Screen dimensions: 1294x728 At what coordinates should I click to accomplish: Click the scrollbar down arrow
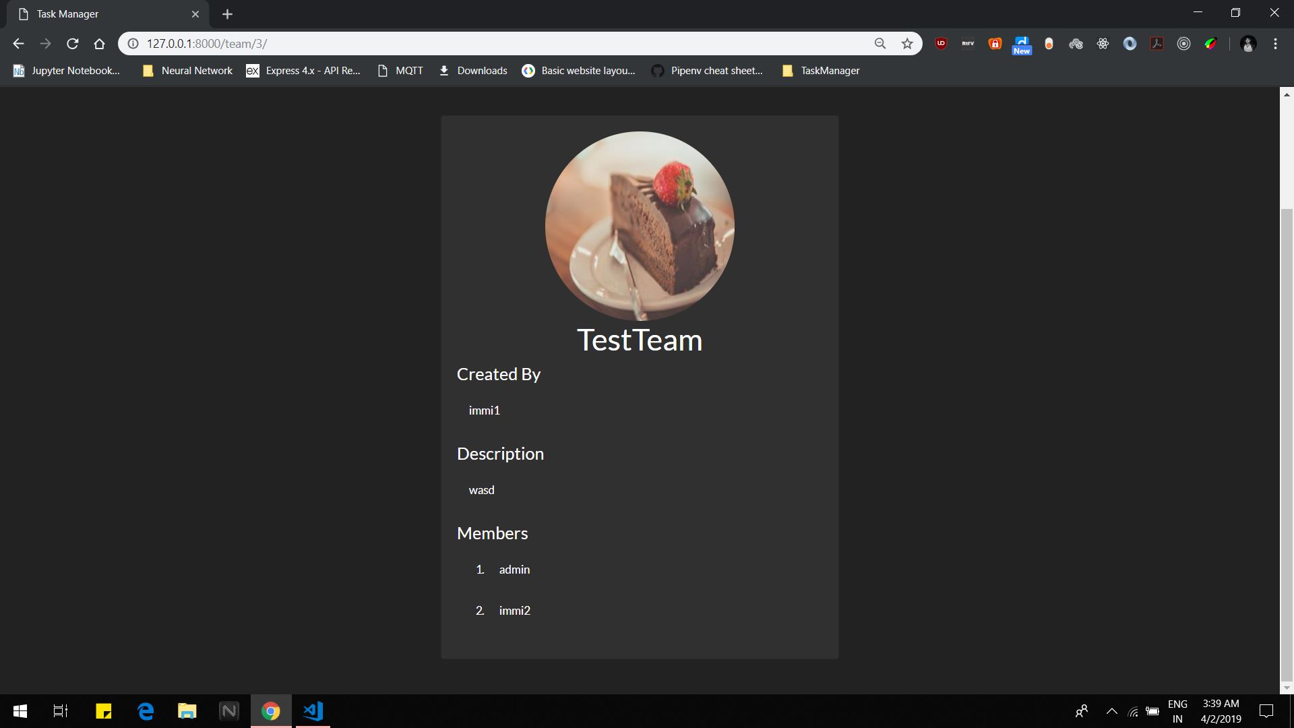(1287, 688)
